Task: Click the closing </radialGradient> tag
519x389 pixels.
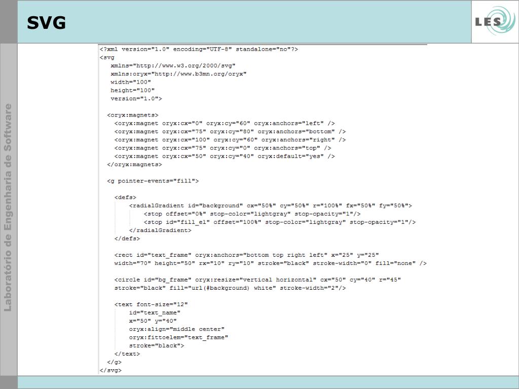Action: 160,230
